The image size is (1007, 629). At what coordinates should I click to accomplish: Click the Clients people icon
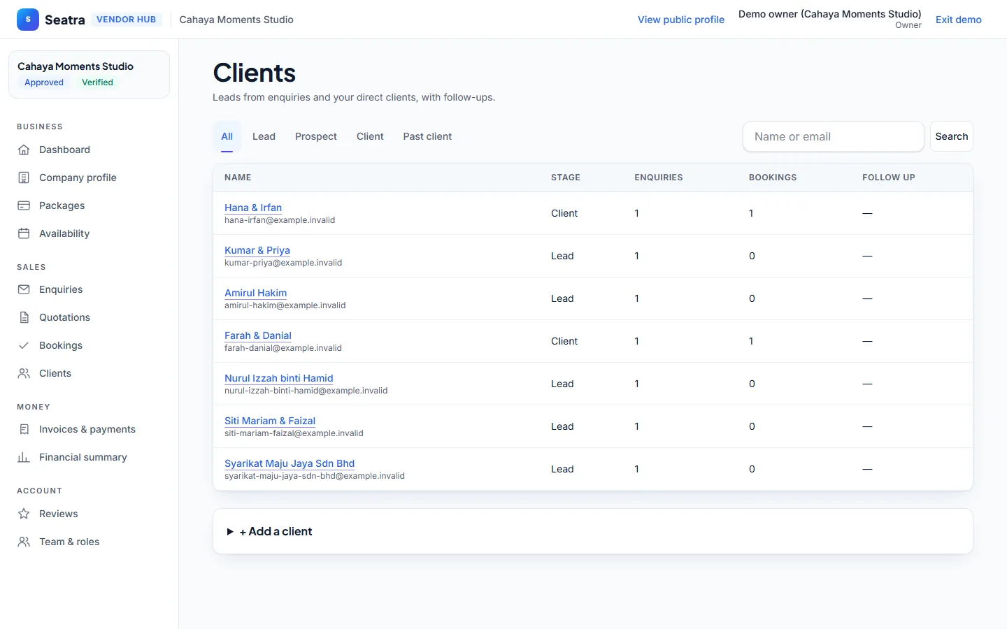24,373
